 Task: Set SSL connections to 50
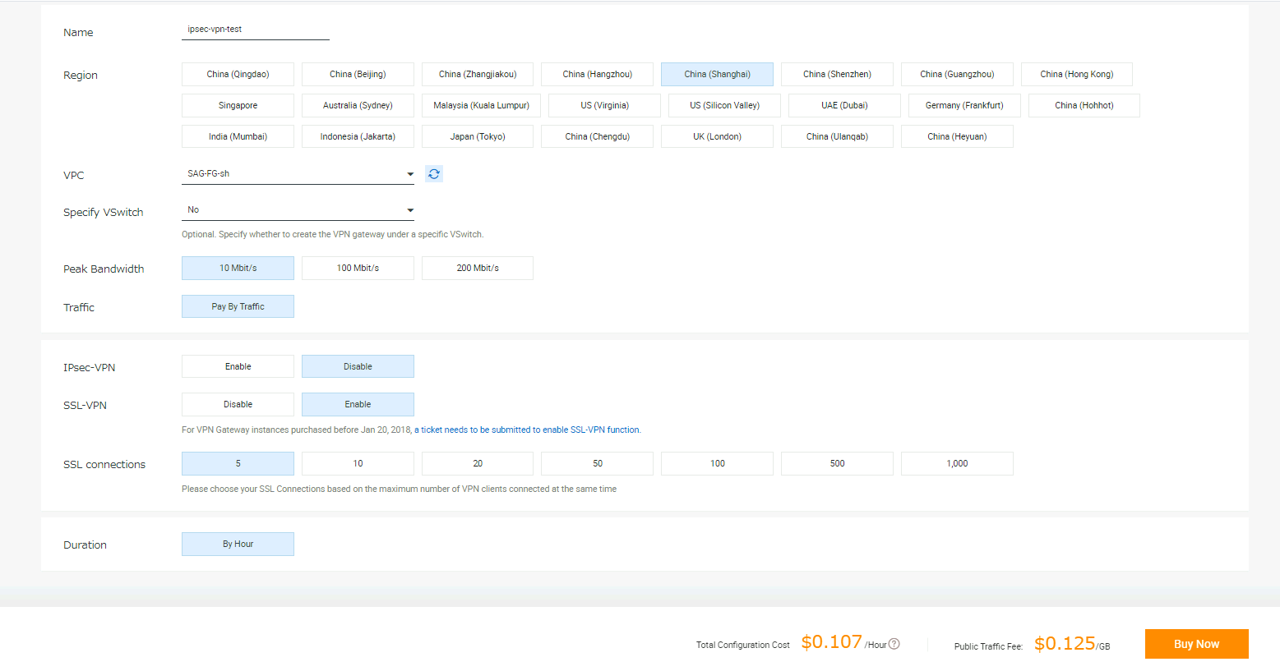598,464
